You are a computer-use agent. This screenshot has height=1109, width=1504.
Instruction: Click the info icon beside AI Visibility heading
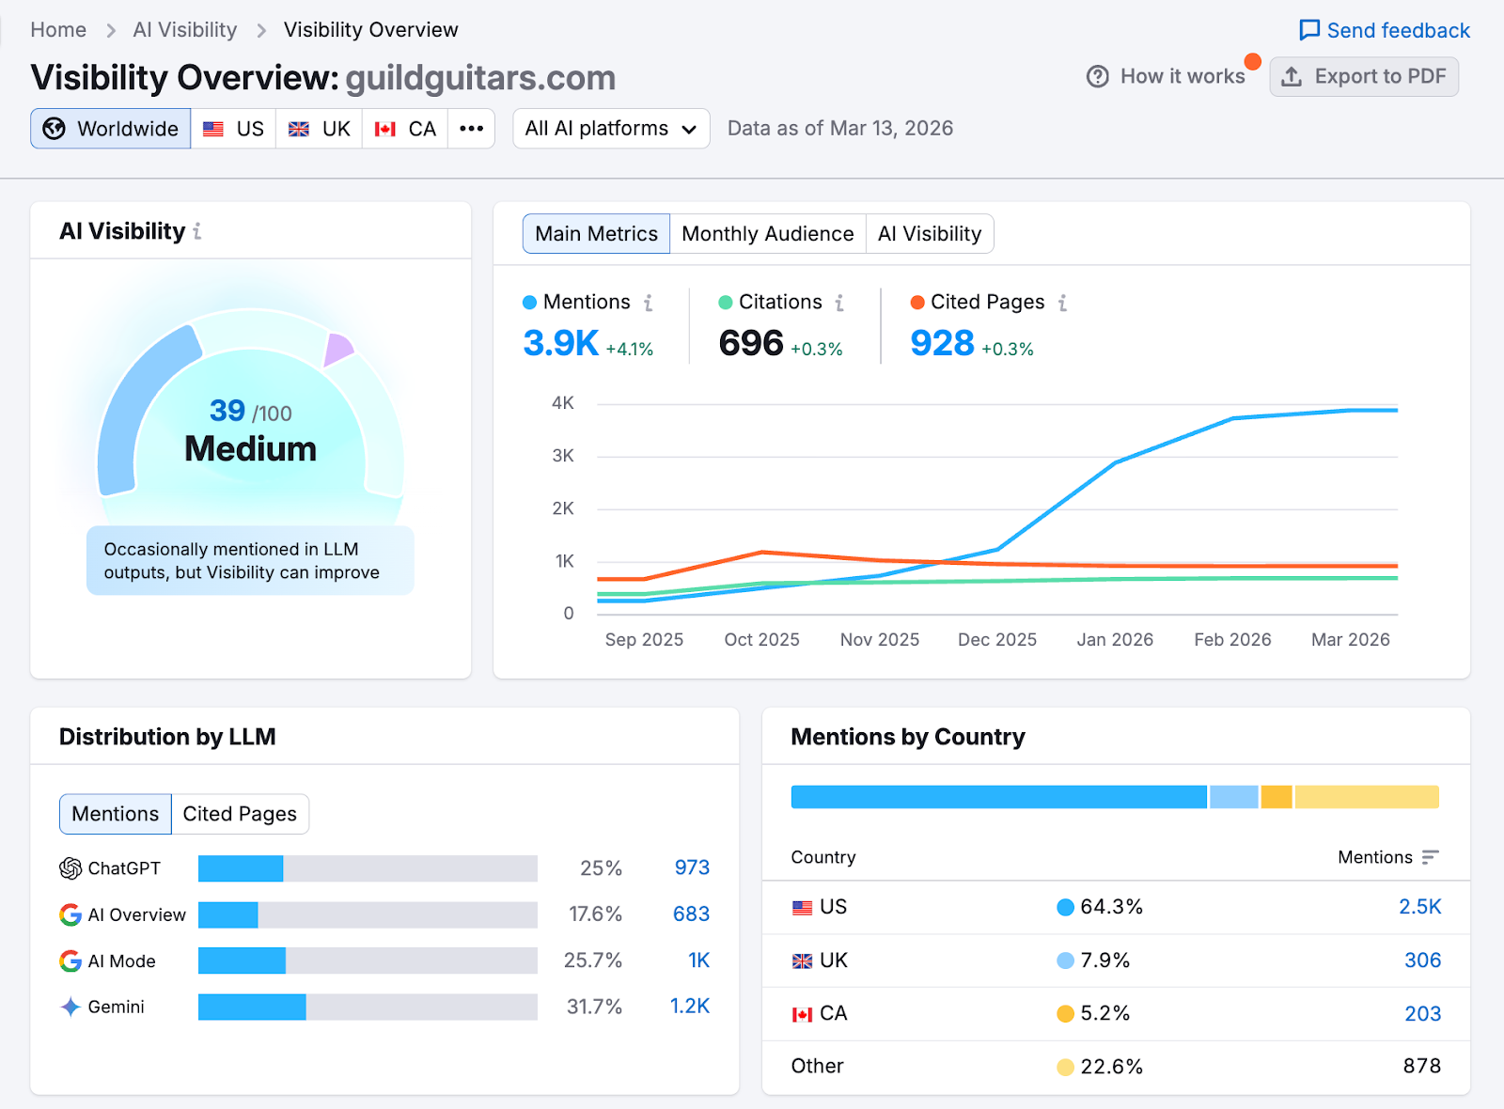tap(196, 231)
